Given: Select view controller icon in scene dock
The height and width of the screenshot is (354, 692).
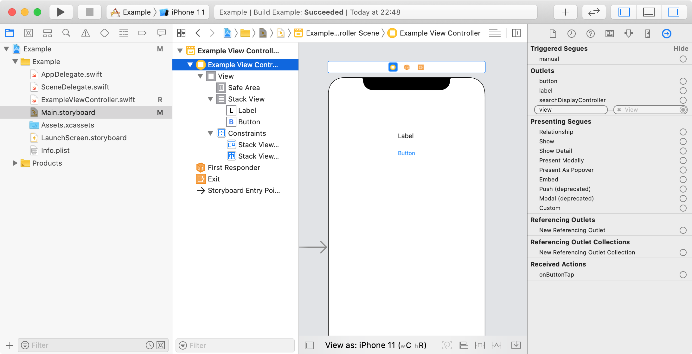Looking at the screenshot, I should (x=393, y=67).
